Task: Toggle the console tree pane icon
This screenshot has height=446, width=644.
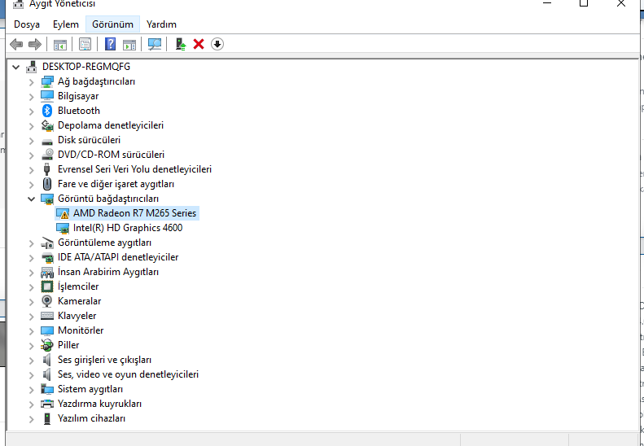Action: tap(60, 44)
